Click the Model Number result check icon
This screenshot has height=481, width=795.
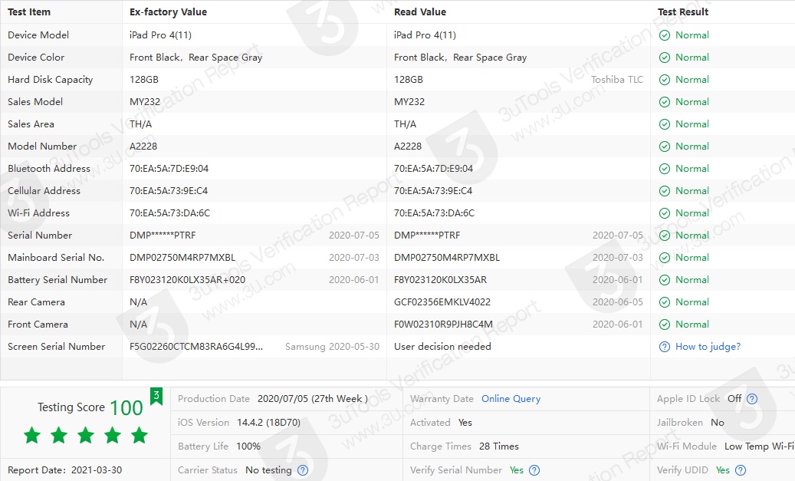pos(664,147)
